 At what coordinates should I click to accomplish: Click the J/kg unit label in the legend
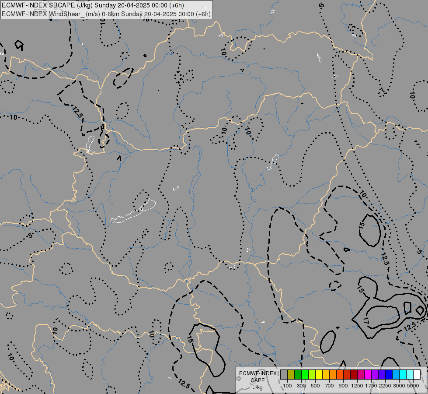pyautogui.click(x=257, y=388)
